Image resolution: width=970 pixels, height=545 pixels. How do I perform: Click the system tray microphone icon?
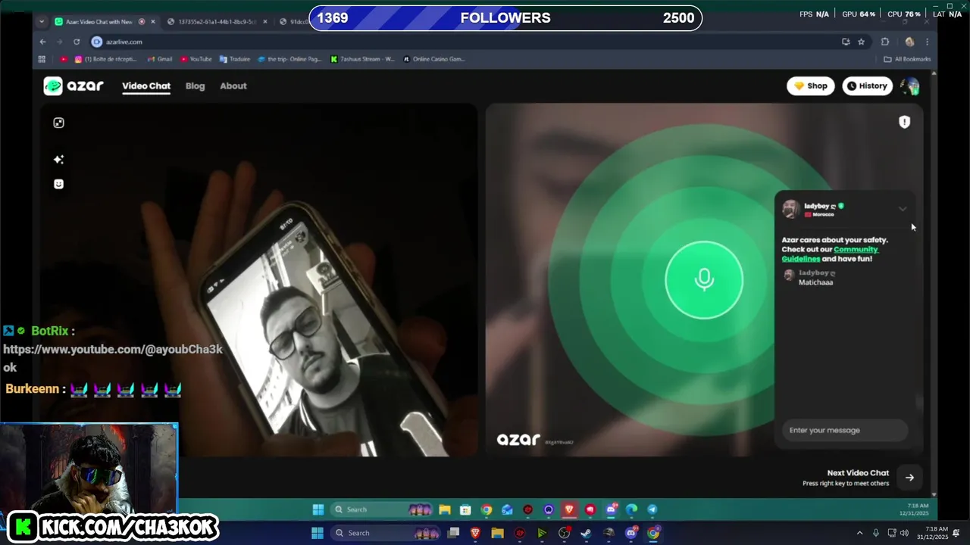tap(876, 533)
